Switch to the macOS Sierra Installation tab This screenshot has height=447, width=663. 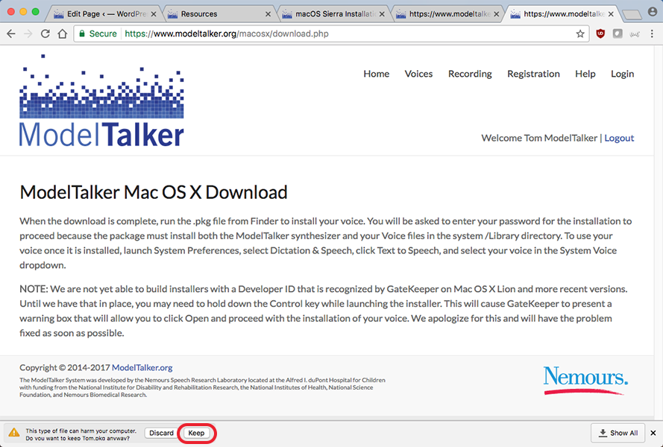click(334, 14)
